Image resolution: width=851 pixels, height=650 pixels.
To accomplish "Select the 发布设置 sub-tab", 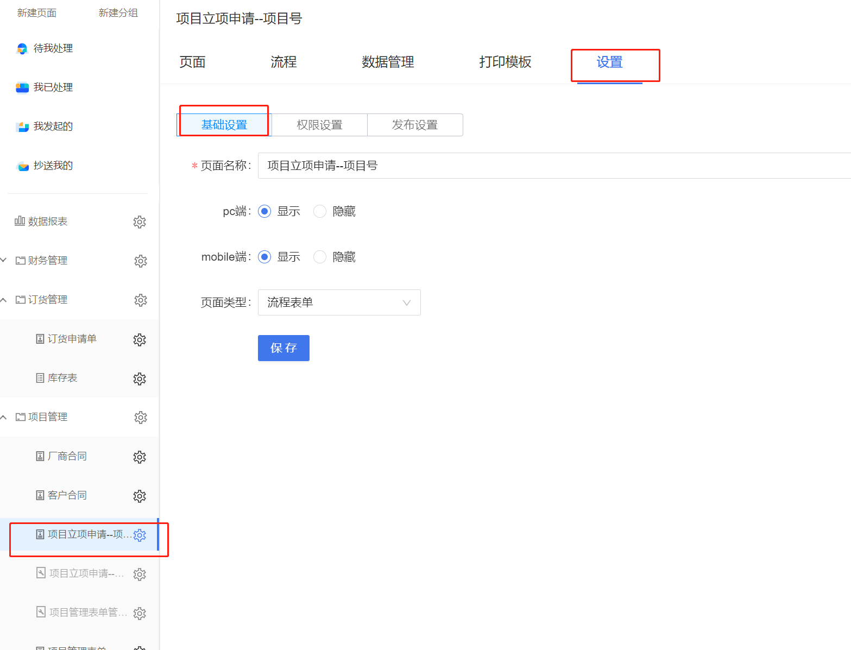I will [415, 125].
